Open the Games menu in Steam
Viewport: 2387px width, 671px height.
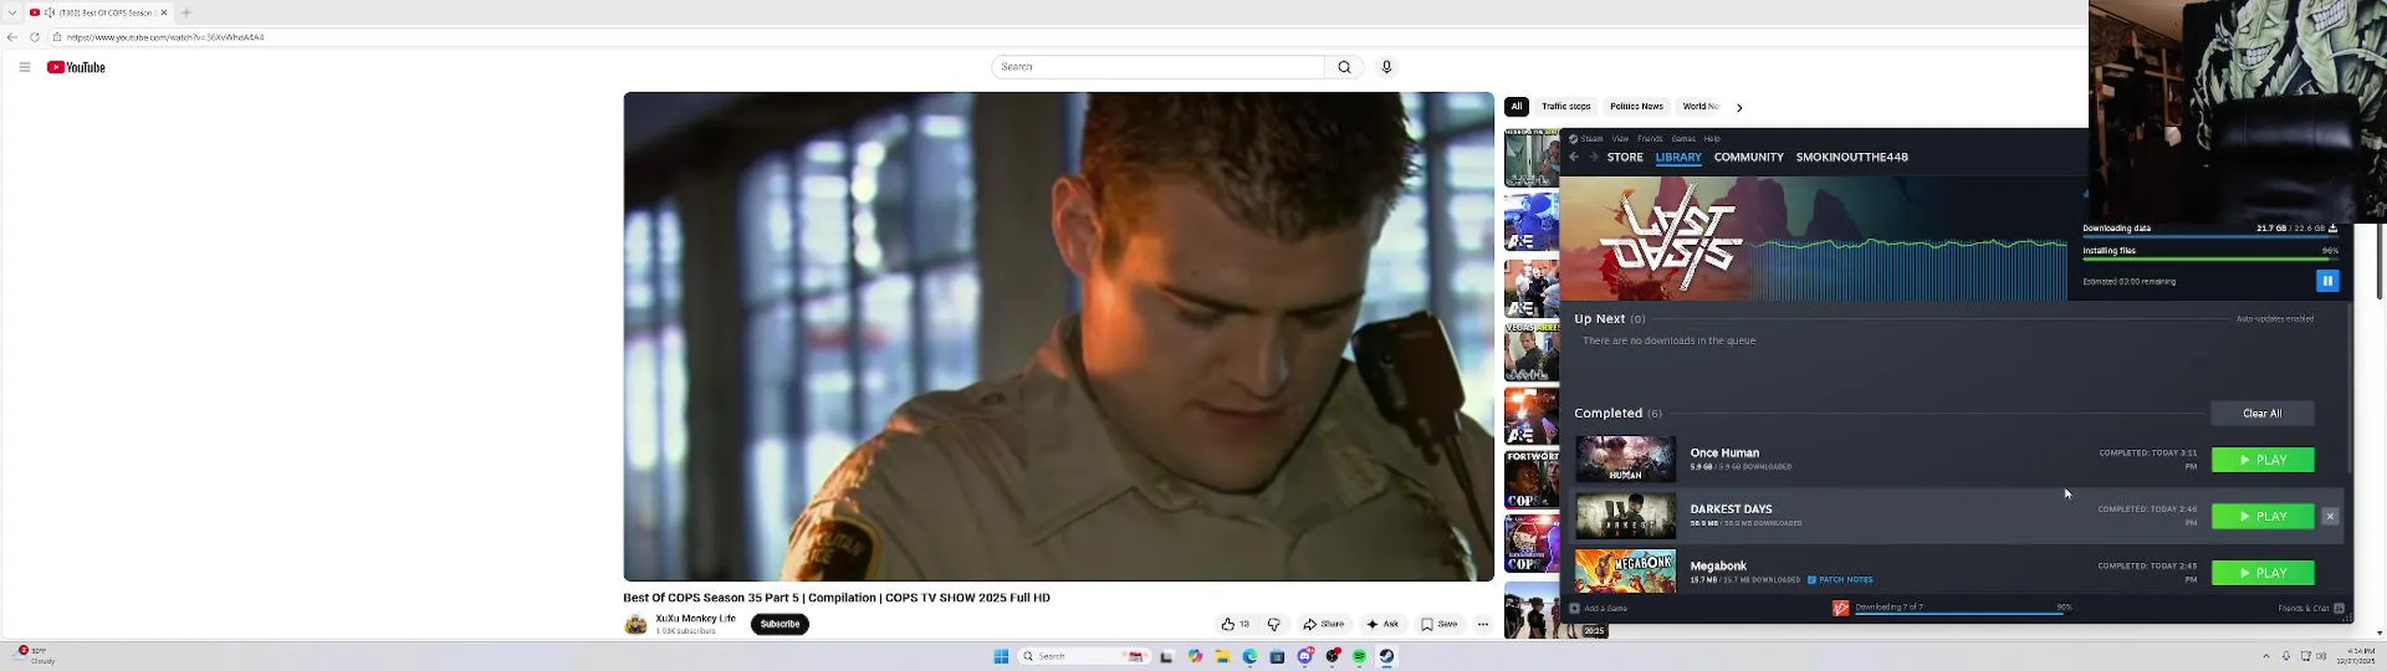(x=1683, y=139)
